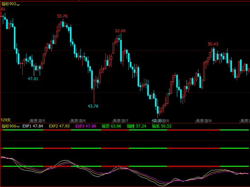This screenshot has height=187, width=250.
Task: Select the 美原油09 time axis marker
Action: coord(204,121)
